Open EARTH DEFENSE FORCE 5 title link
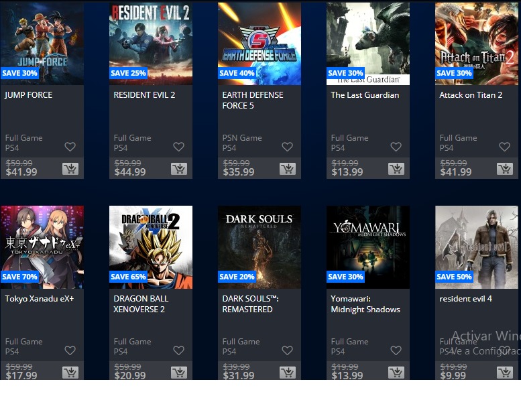The height and width of the screenshot is (396, 521). (x=253, y=100)
